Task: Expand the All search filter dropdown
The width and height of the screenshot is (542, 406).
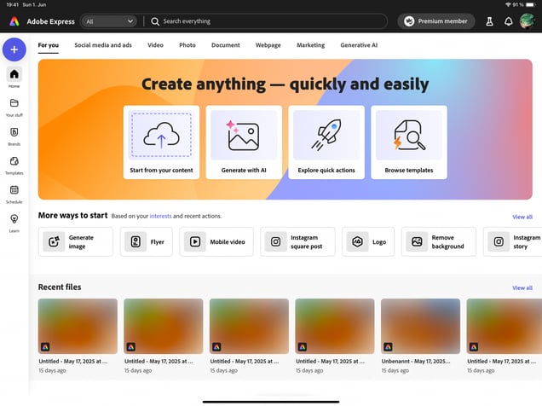Action: [110, 21]
